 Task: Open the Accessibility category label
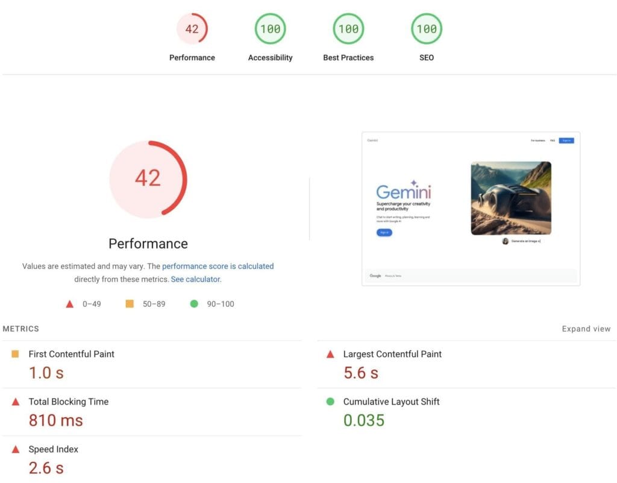(x=271, y=57)
